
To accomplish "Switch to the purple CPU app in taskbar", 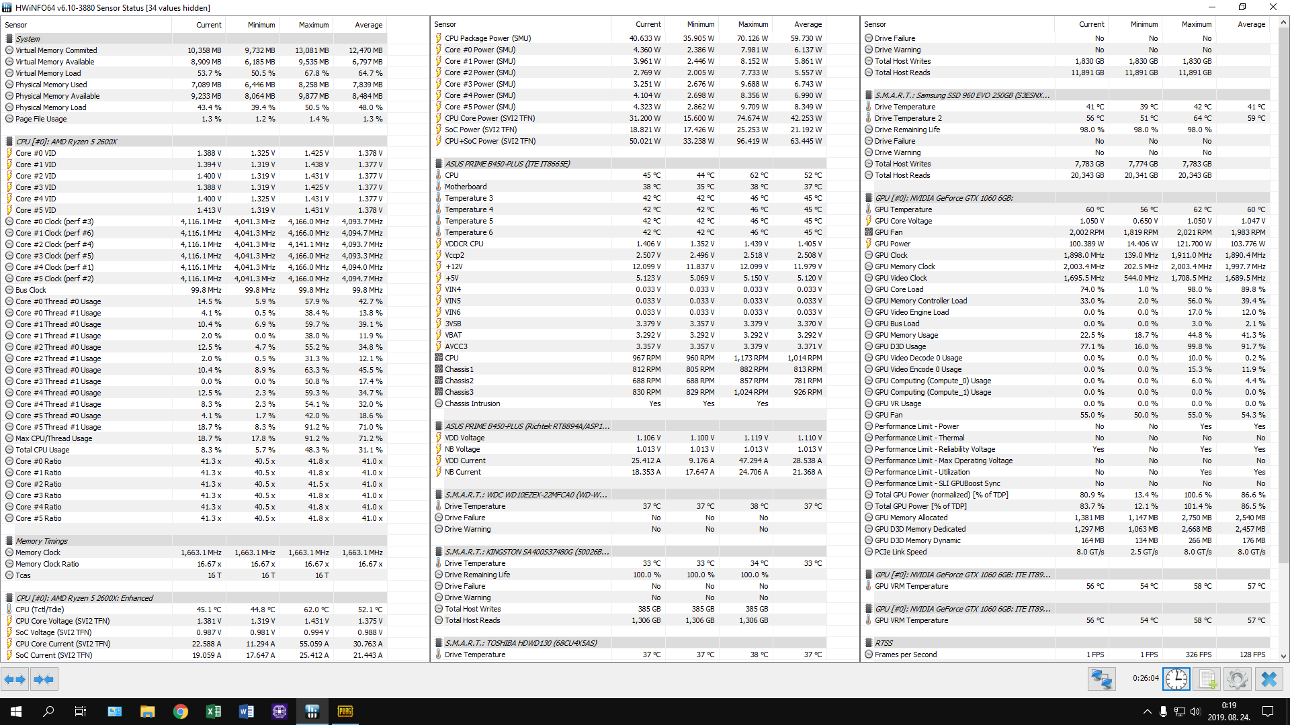I will pyautogui.click(x=279, y=712).
